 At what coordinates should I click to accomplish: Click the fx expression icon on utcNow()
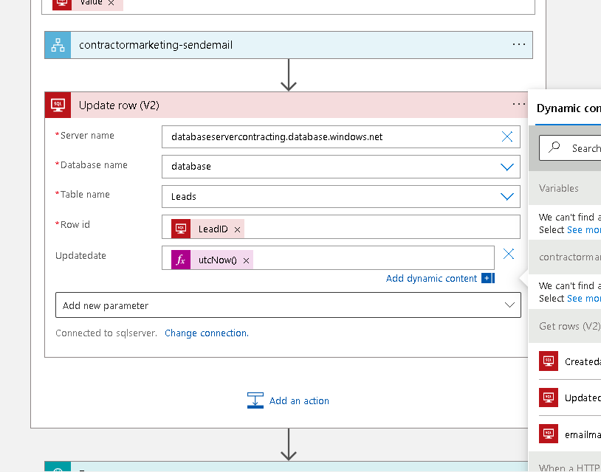pos(181,260)
